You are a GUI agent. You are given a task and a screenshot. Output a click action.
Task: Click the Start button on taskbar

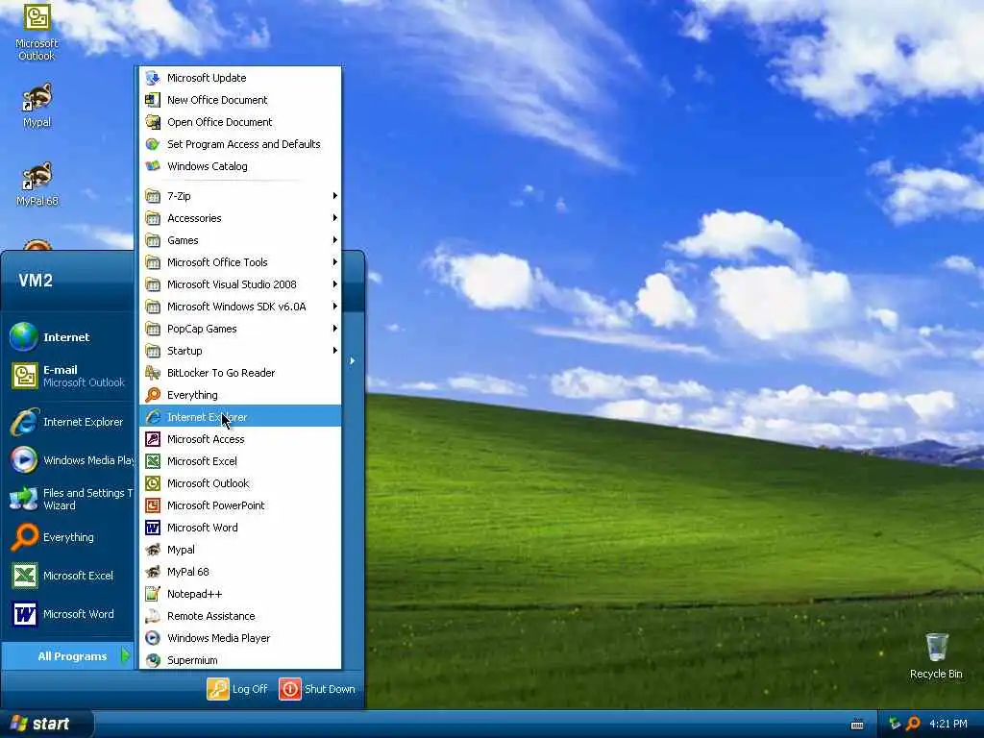(46, 724)
